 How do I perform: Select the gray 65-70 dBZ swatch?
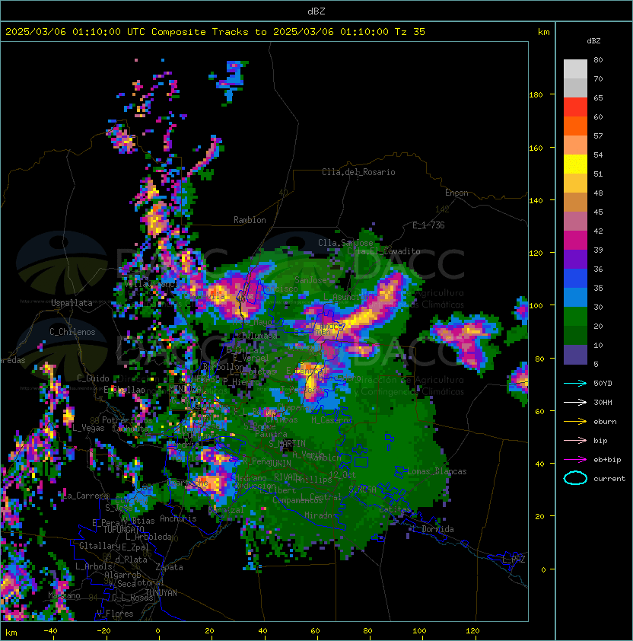click(575, 88)
